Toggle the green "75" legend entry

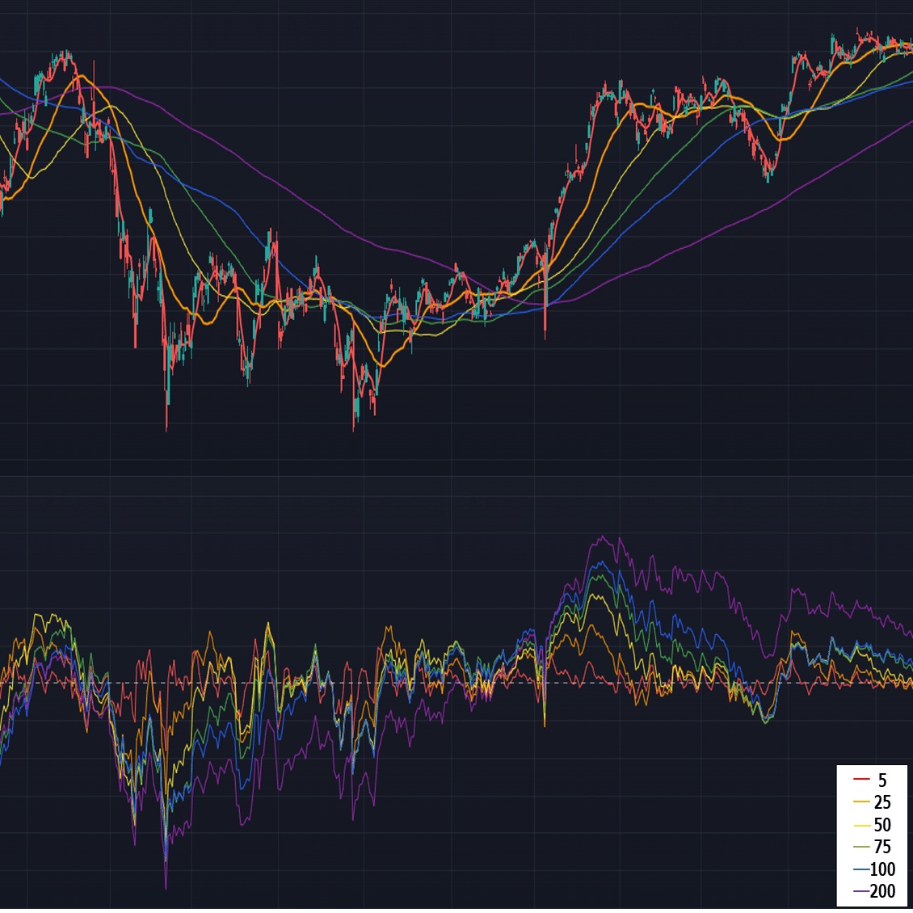pyautogui.click(x=872, y=847)
